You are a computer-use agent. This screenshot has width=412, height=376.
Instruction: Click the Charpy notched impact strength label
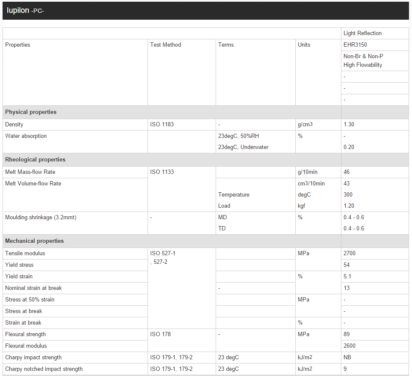(x=44, y=369)
